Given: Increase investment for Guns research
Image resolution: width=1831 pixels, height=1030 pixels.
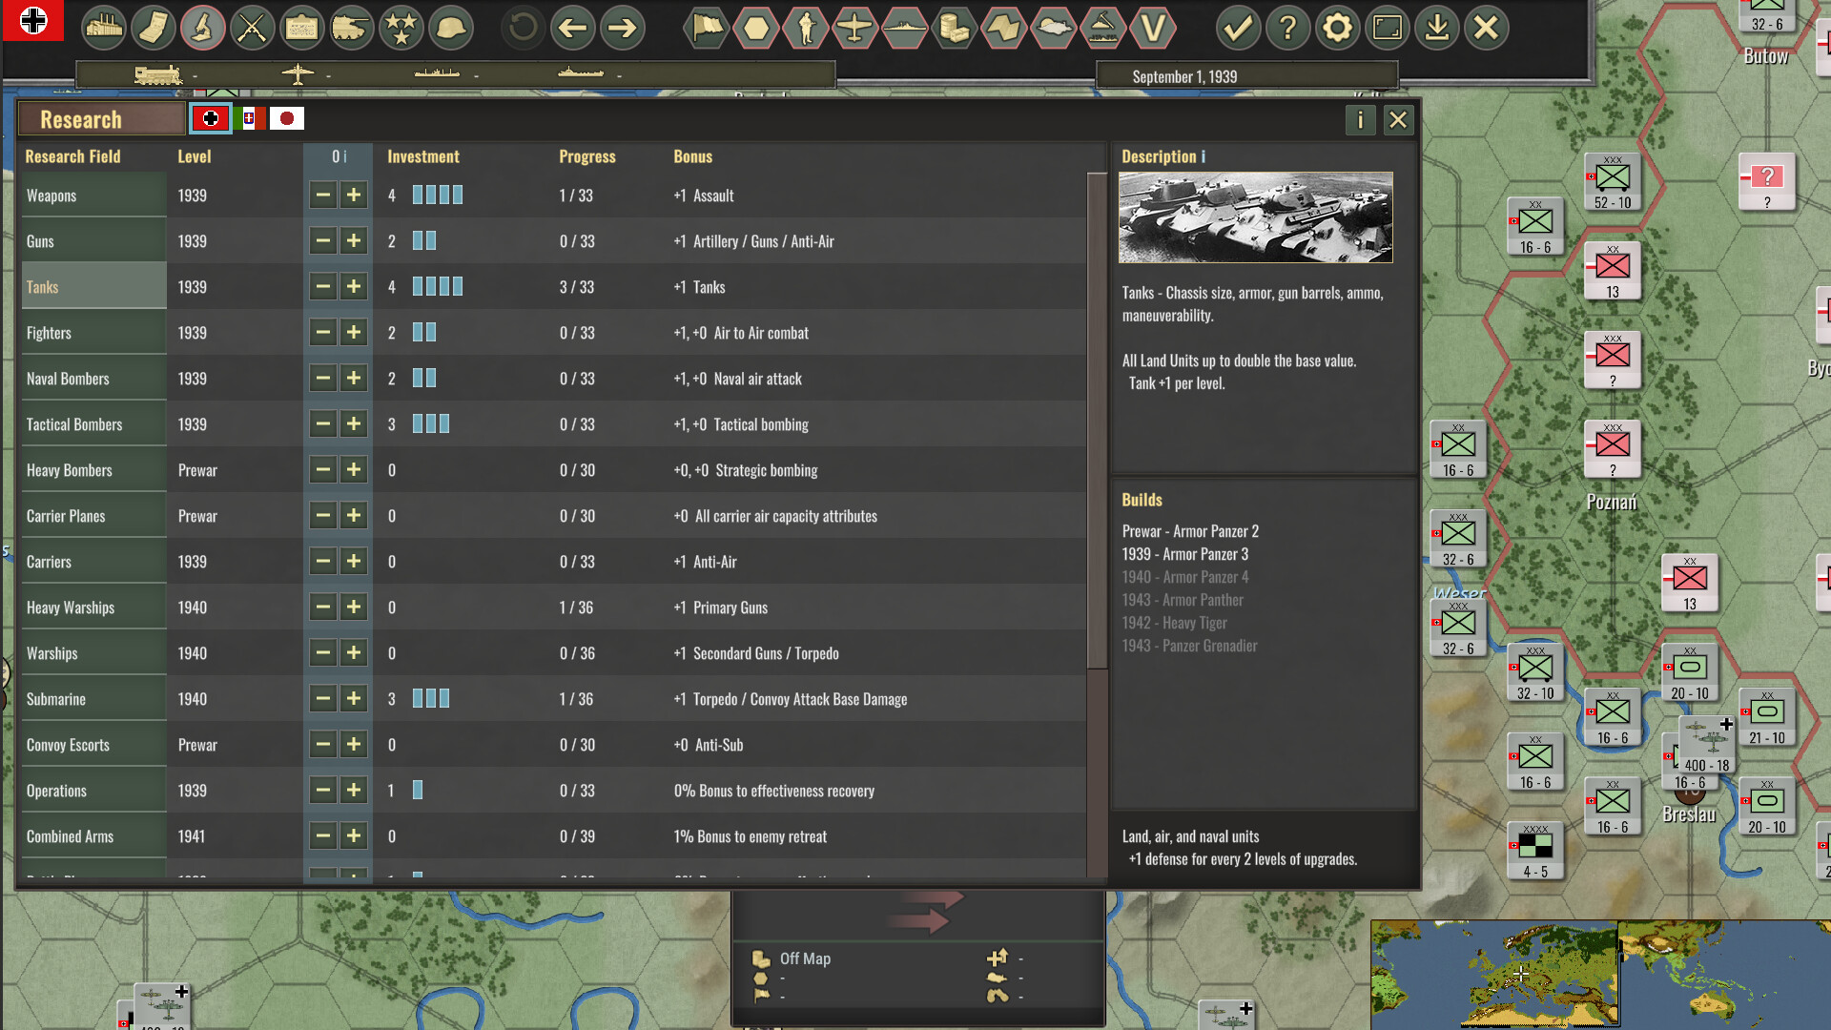Looking at the screenshot, I should [354, 240].
